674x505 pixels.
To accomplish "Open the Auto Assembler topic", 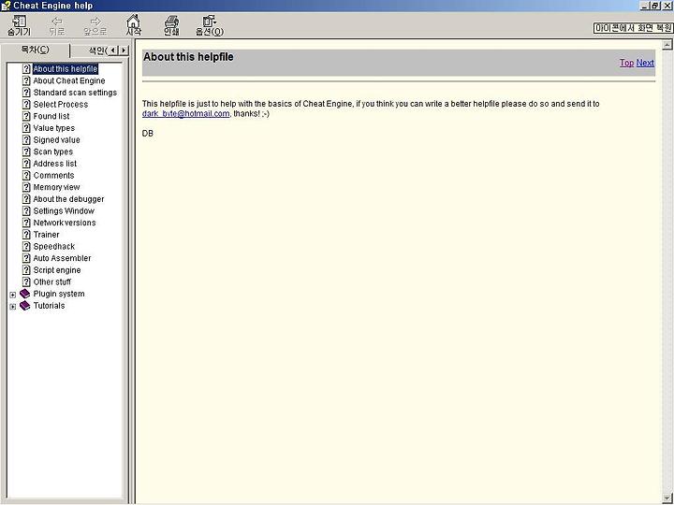I will click(63, 258).
